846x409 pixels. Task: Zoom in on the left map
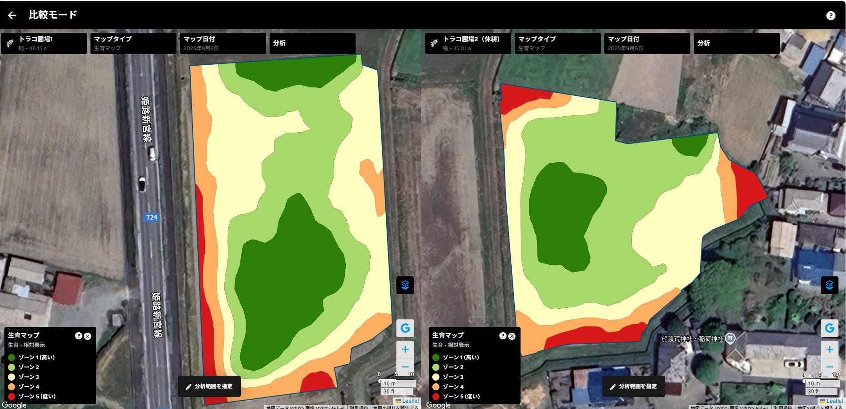click(x=405, y=350)
